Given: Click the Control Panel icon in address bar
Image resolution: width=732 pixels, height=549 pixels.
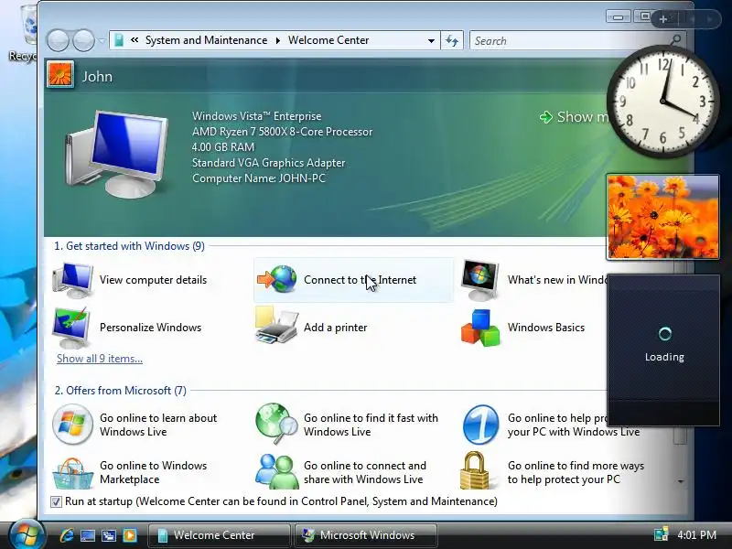Looking at the screenshot, I should pos(119,40).
